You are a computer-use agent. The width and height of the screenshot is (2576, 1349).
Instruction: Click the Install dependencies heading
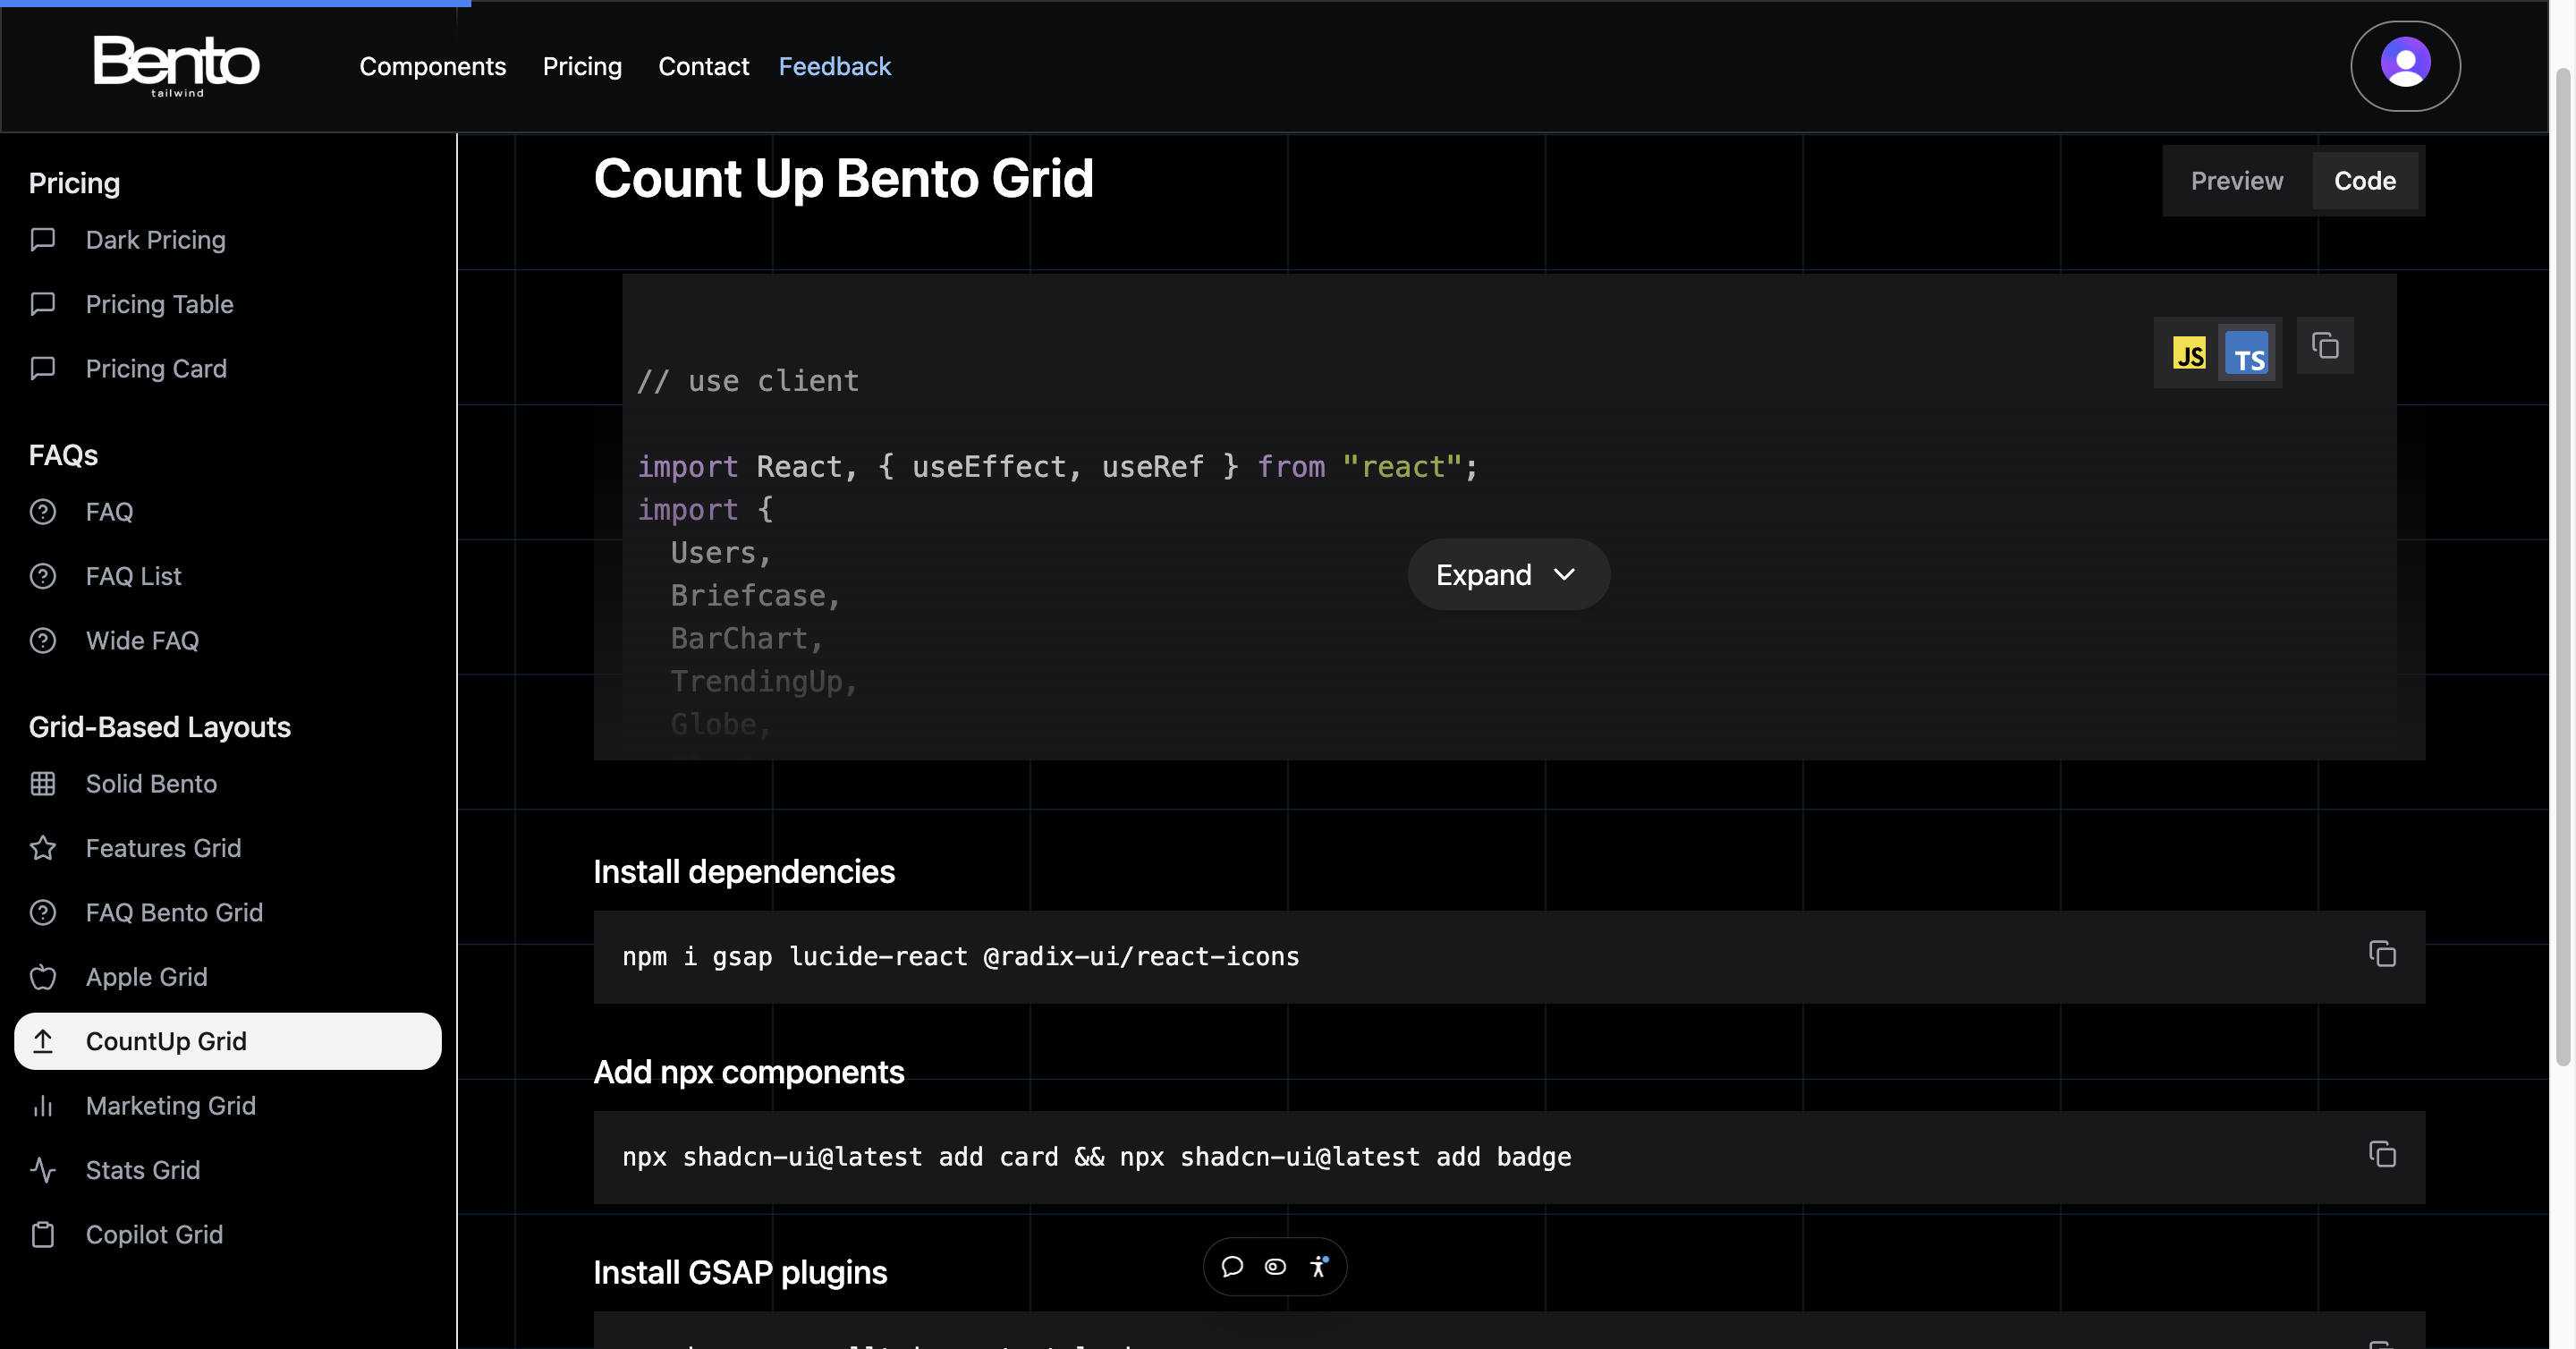744,872
